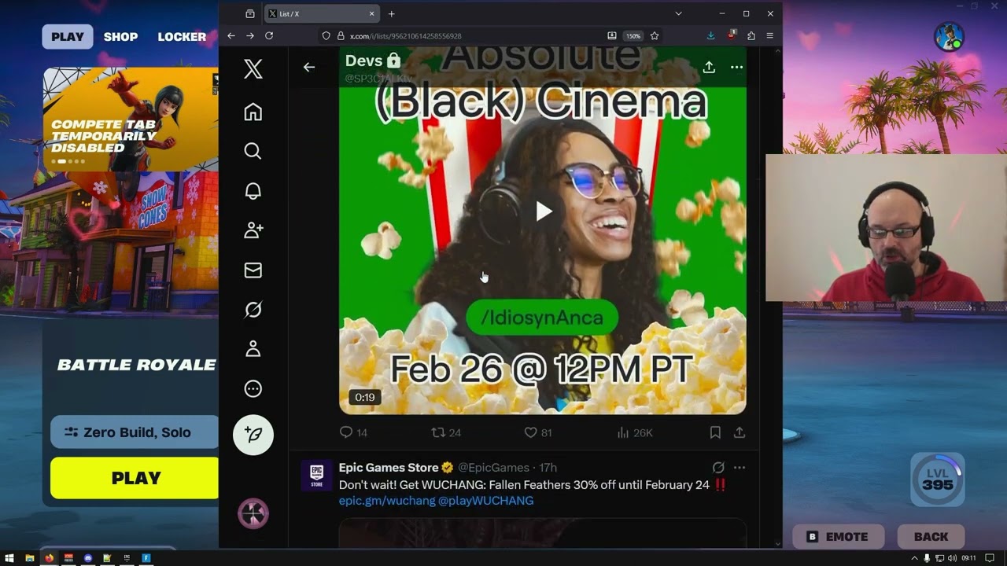Open Explore search in the X sidebar

[x=253, y=151]
